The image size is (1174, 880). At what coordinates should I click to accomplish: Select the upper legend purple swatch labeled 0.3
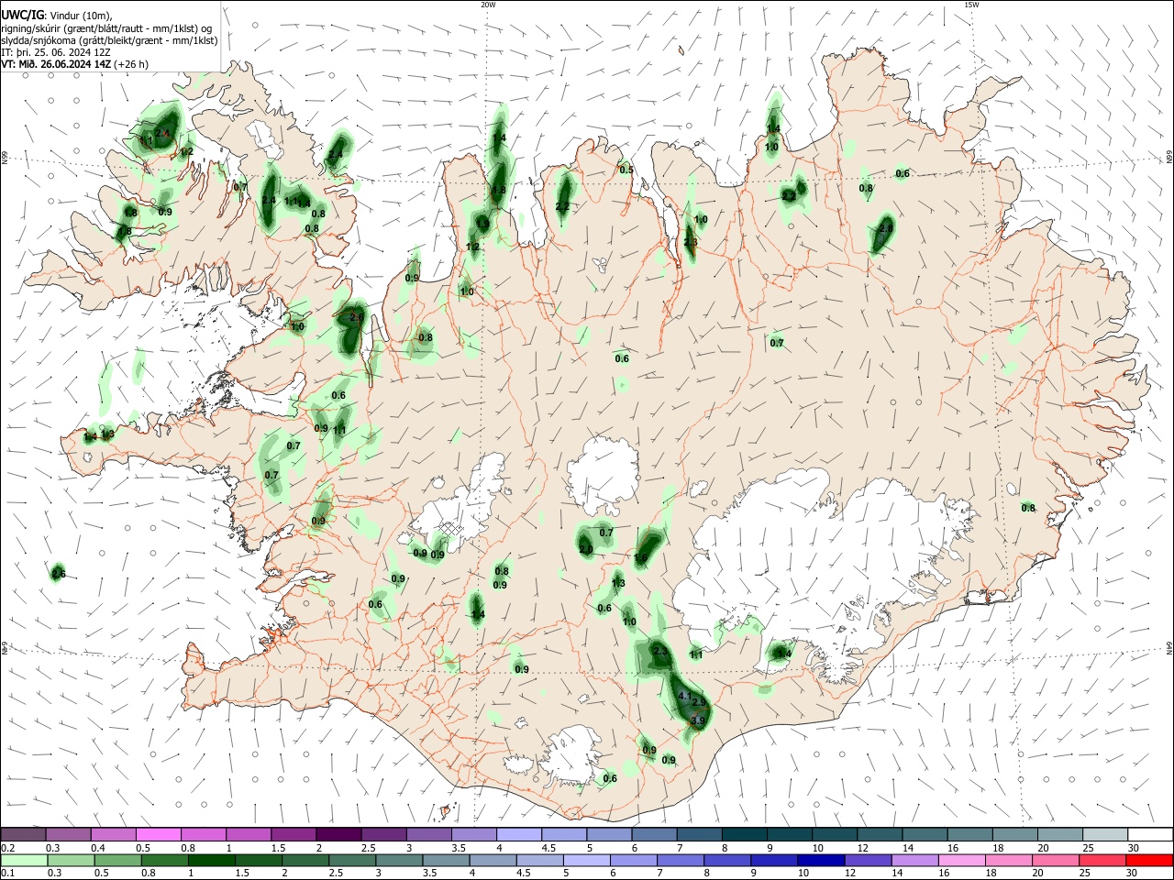[x=69, y=834]
